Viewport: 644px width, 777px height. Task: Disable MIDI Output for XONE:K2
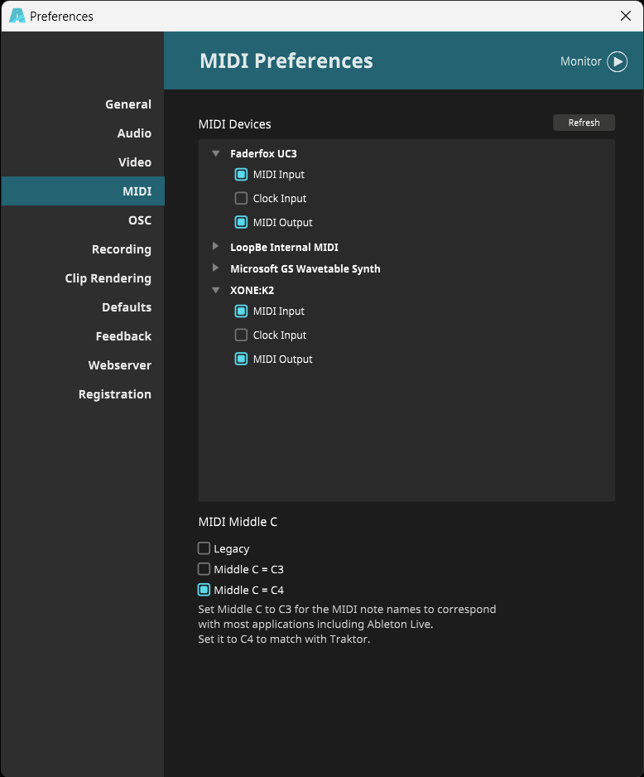pyautogui.click(x=241, y=359)
